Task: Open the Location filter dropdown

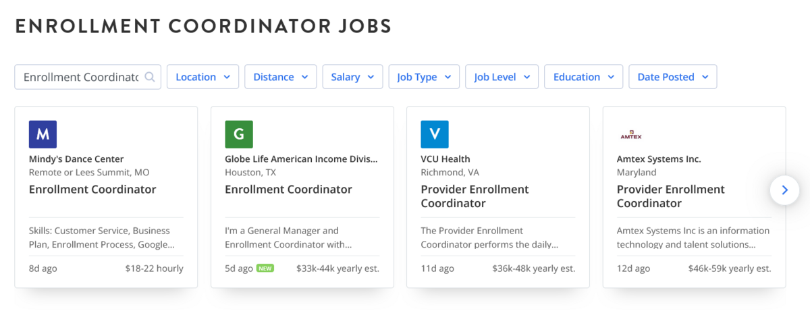Action: [202, 77]
